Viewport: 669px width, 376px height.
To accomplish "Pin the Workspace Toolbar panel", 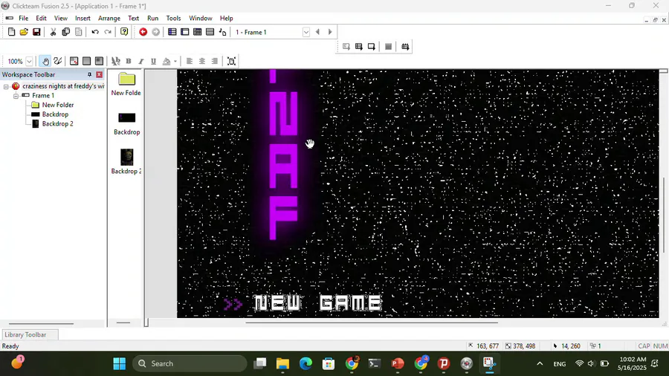I will pyautogui.click(x=89, y=74).
